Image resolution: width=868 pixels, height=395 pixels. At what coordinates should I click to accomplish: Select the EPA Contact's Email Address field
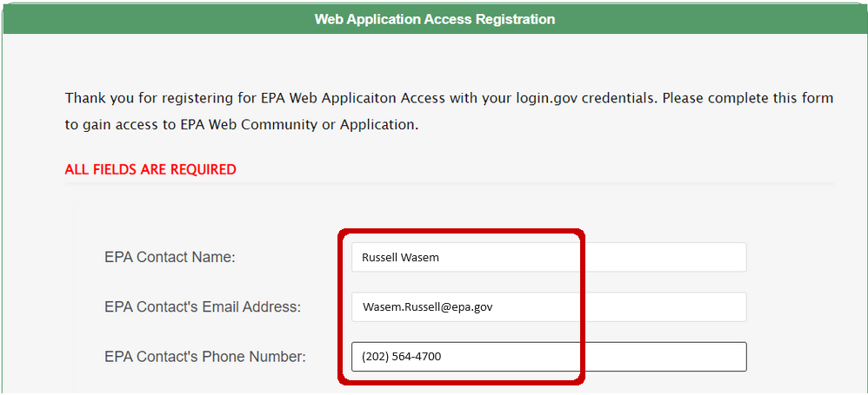pos(549,306)
